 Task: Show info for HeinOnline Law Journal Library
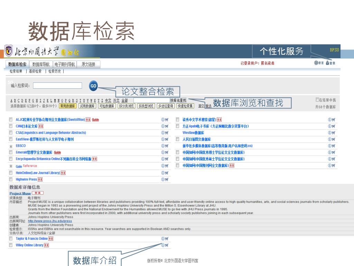coord(163,173)
